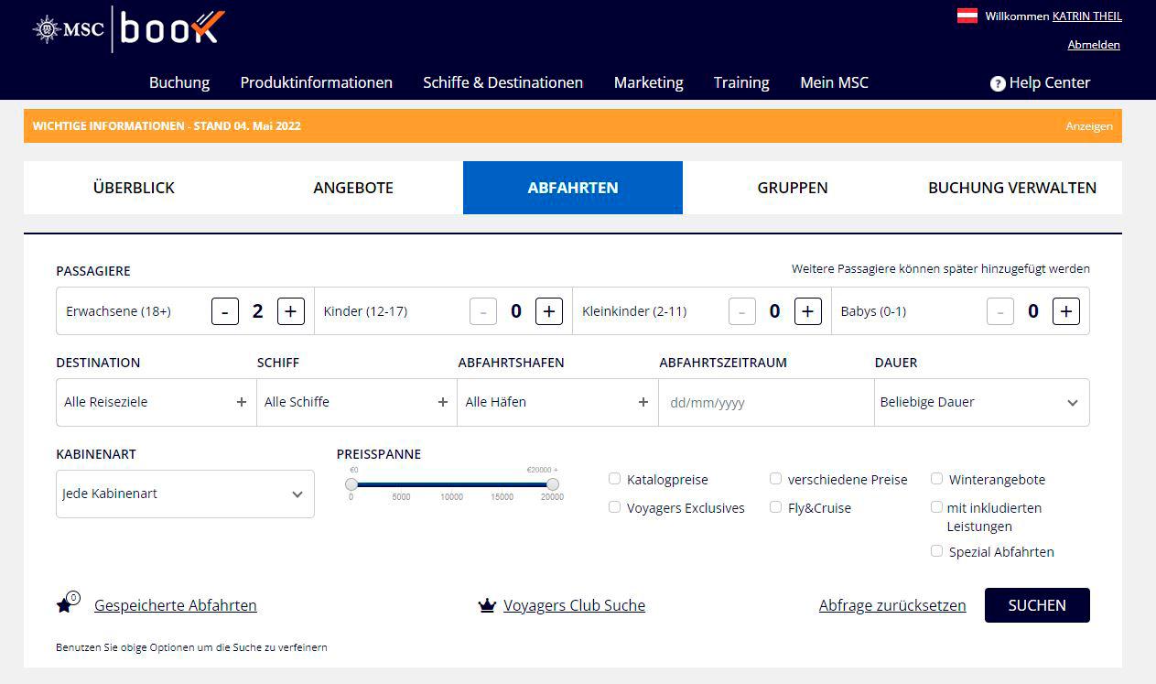This screenshot has height=684, width=1156.
Task: Open the Marketing menu
Action: pos(649,82)
